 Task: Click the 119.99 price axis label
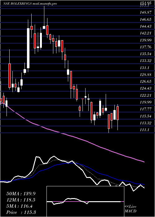pyautogui.click(x=145, y=102)
